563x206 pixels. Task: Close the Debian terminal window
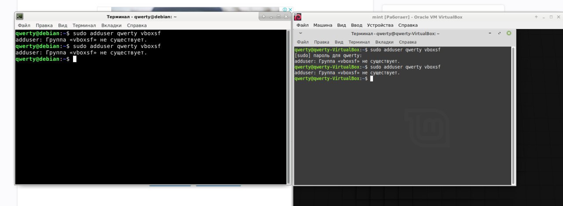point(285,17)
